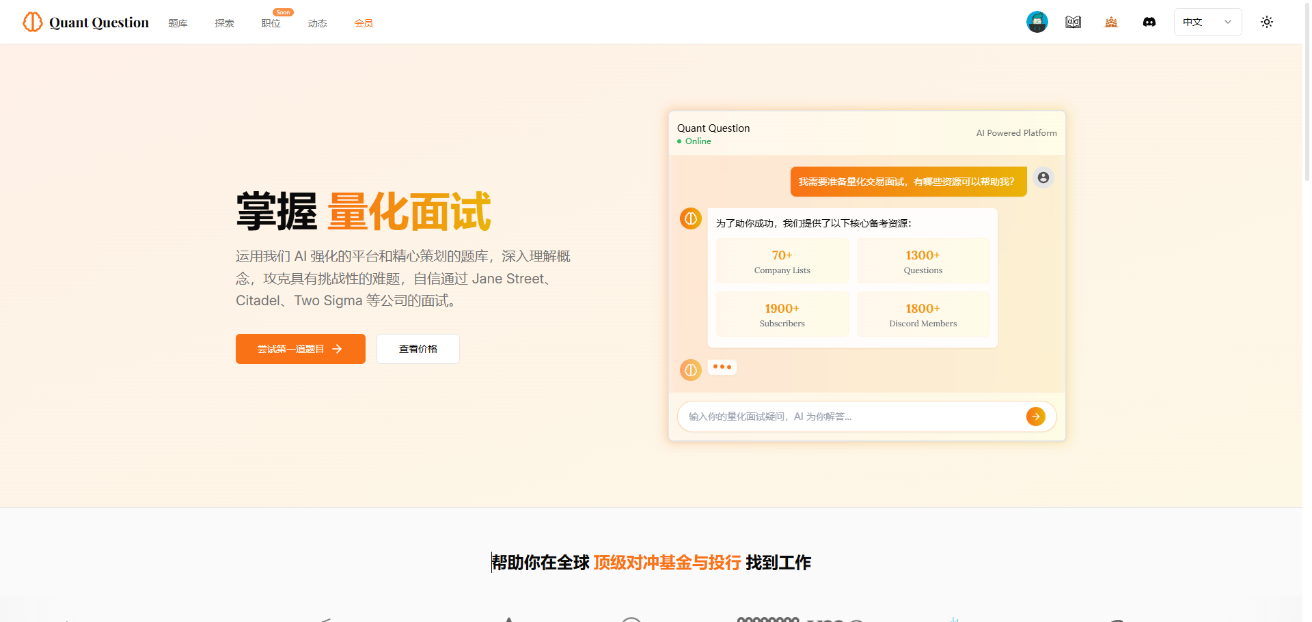Open the Discord icon link

pos(1149,22)
